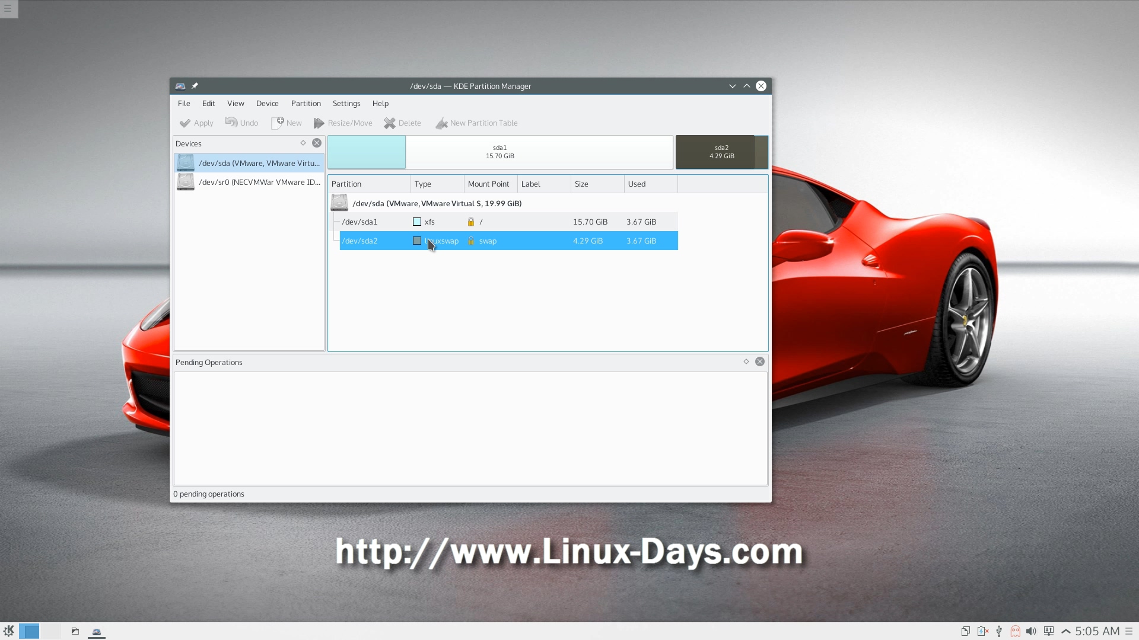The height and width of the screenshot is (640, 1139).
Task: Click the xfs color swatch for sda1
Action: coord(417,222)
